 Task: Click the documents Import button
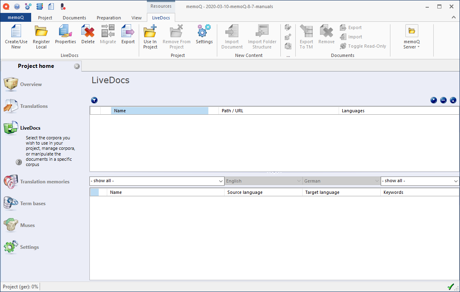tap(351, 37)
